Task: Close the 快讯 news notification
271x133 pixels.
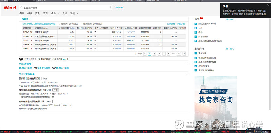Action: [x=268, y=5]
